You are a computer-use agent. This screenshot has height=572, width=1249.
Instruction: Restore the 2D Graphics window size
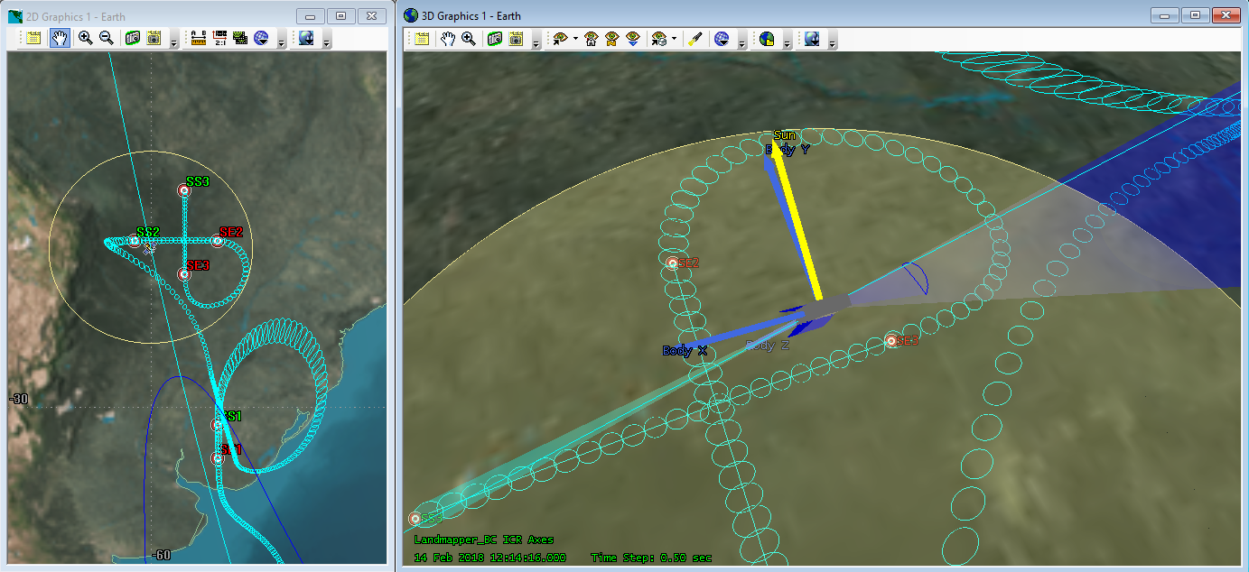point(340,16)
